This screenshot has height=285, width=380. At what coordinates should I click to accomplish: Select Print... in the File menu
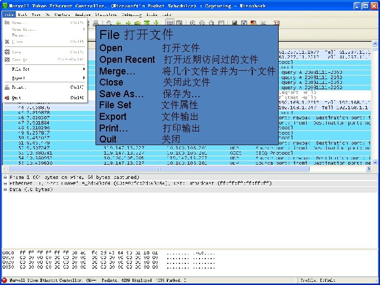click(x=45, y=87)
